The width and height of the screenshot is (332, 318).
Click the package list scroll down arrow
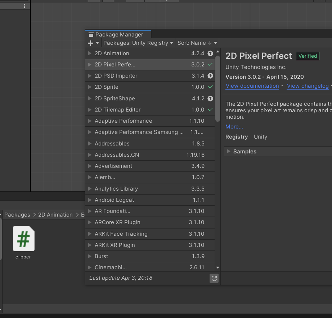click(217, 268)
